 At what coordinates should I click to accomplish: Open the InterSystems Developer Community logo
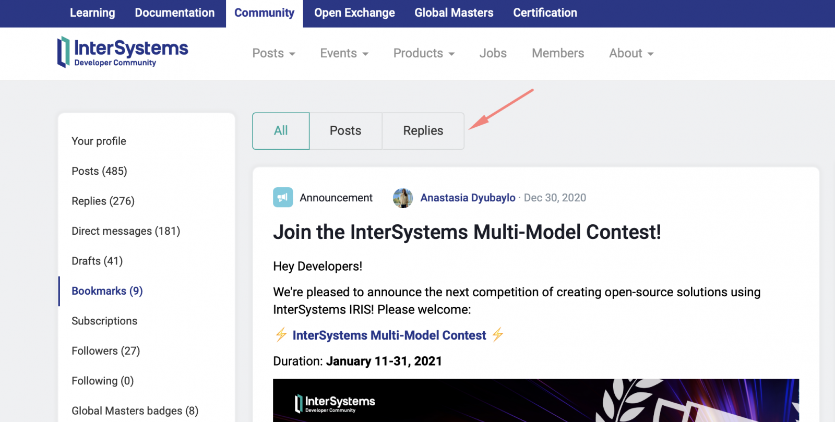[123, 52]
